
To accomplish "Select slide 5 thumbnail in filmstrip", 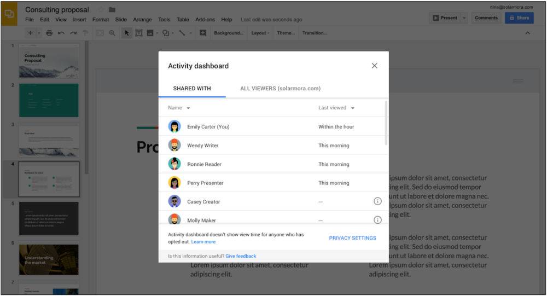I will [x=49, y=218].
